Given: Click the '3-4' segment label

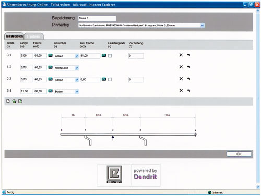Looking at the screenshot, I should click(x=9, y=91).
